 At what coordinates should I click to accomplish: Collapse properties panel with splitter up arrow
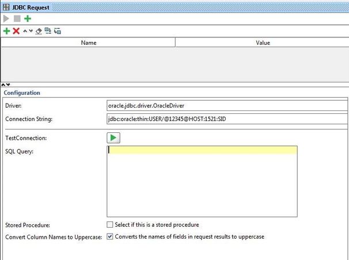(3, 85)
